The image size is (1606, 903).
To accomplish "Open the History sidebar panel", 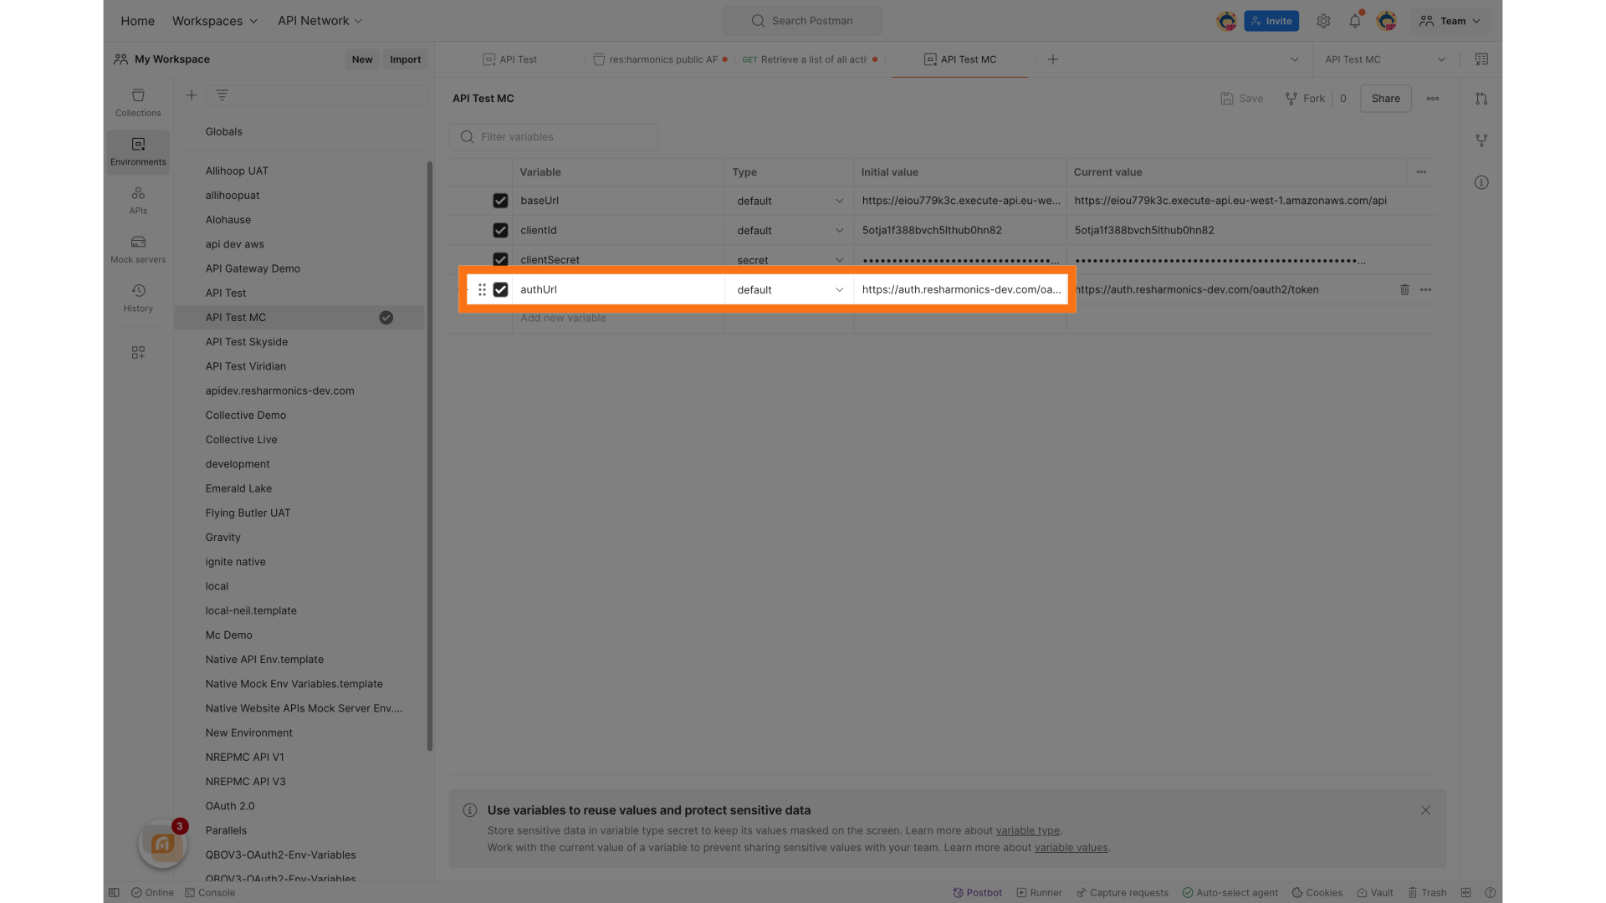I will pos(138,298).
